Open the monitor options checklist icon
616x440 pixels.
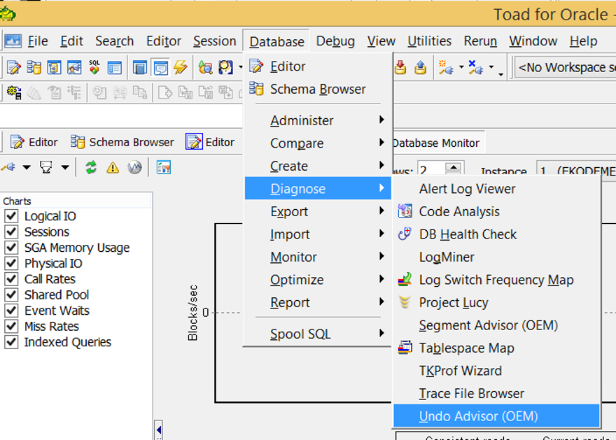[x=163, y=168]
